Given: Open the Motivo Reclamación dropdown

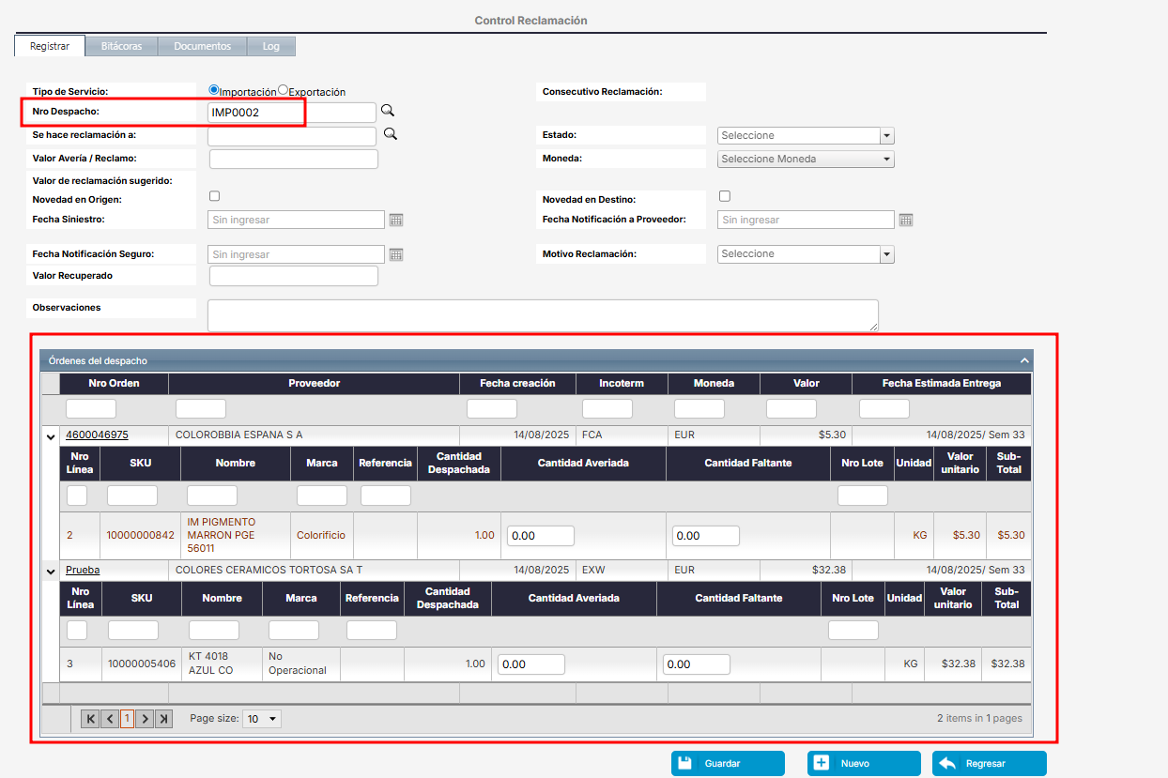Looking at the screenshot, I should [887, 254].
